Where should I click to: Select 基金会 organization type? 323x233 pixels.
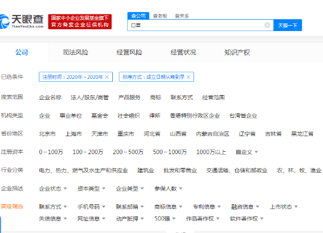coord(100,116)
